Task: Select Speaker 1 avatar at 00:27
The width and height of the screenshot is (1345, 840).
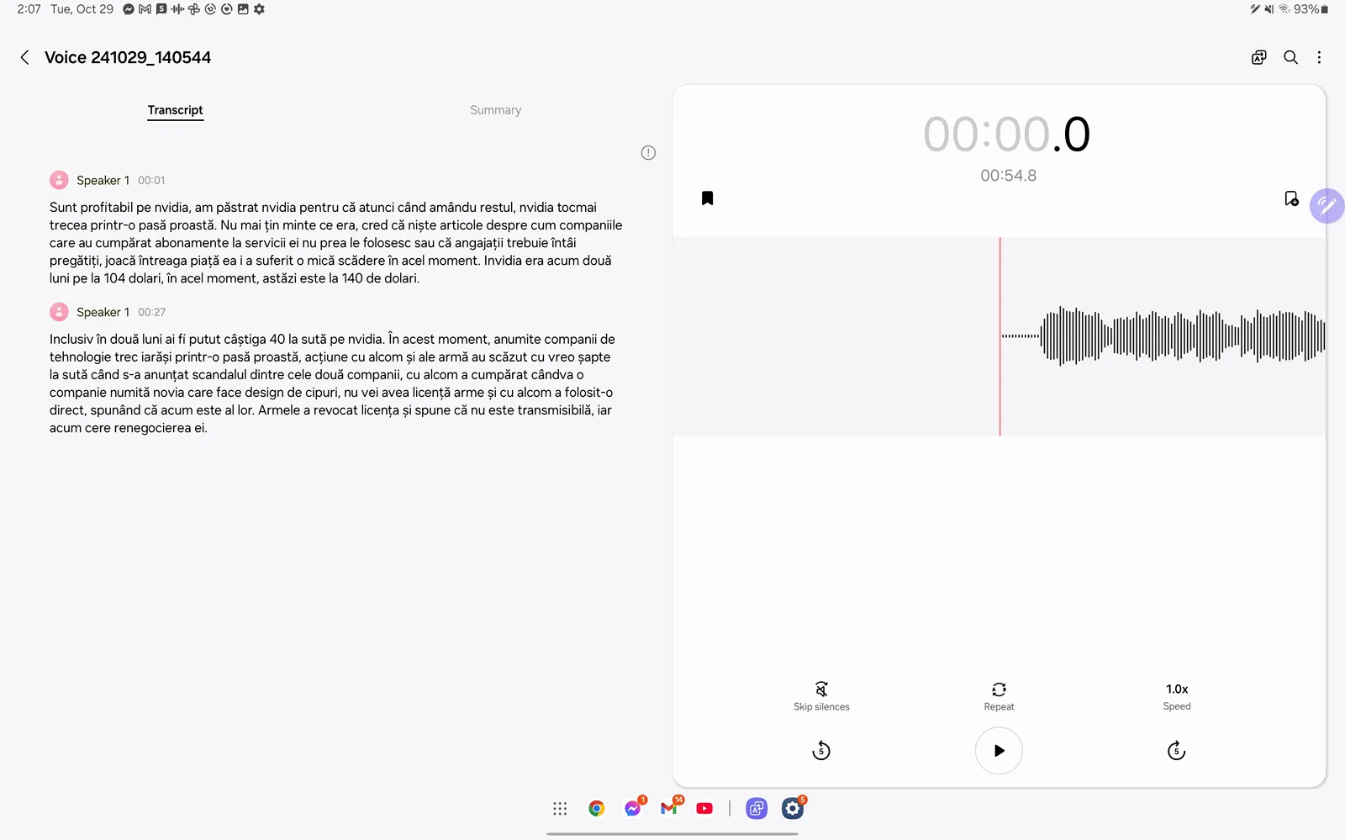Action: 59,312
